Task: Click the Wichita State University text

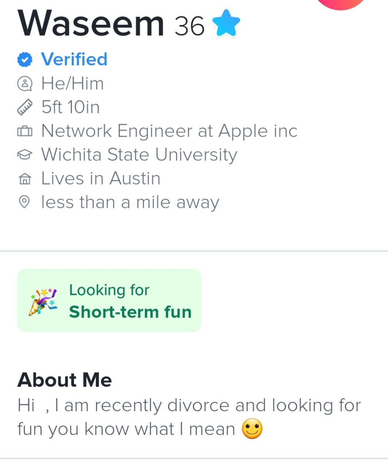Action: (x=139, y=155)
